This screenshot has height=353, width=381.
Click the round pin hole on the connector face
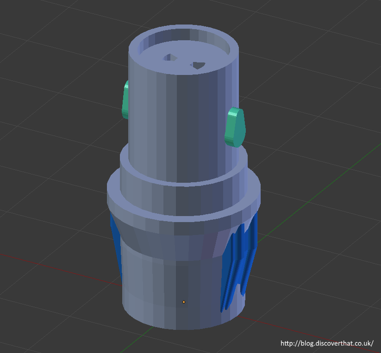pos(170,58)
